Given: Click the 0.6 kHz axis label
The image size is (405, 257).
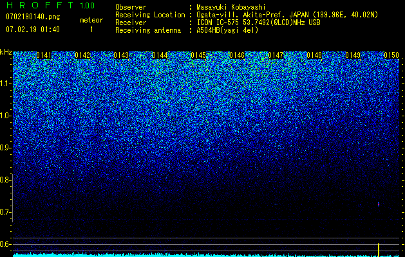Looking at the screenshot, I should point(5,244).
